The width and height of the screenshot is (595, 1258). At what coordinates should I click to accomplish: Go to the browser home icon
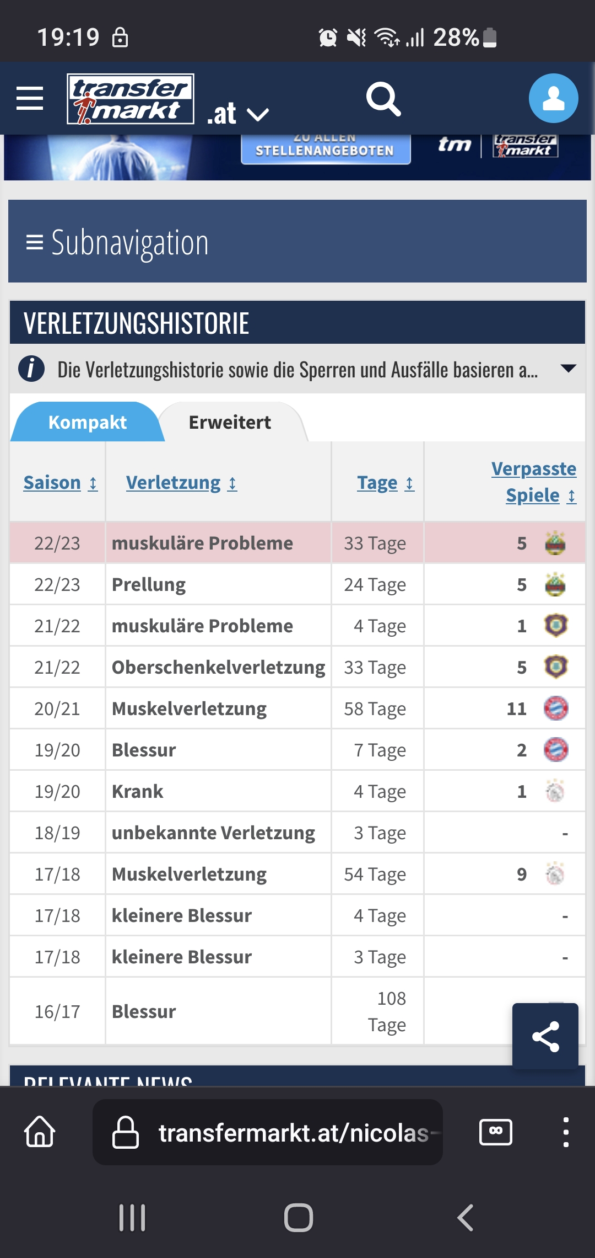tap(40, 1132)
